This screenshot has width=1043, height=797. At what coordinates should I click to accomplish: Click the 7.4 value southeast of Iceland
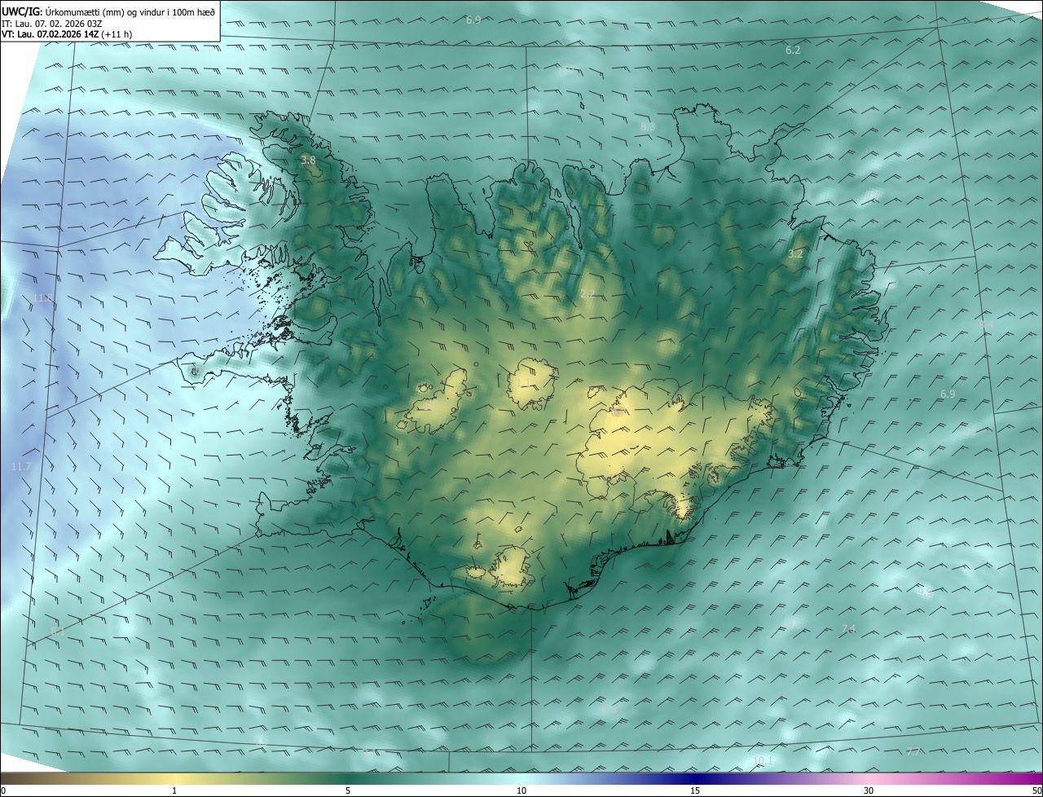pos(848,628)
